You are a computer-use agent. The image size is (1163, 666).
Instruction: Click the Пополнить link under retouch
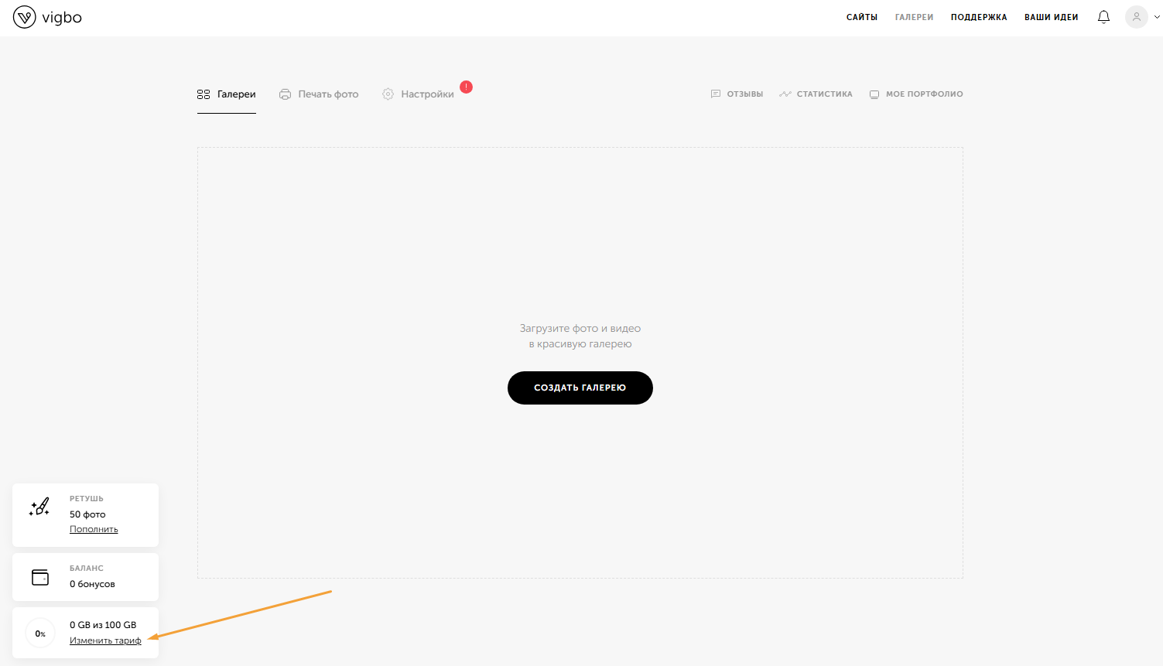point(94,529)
